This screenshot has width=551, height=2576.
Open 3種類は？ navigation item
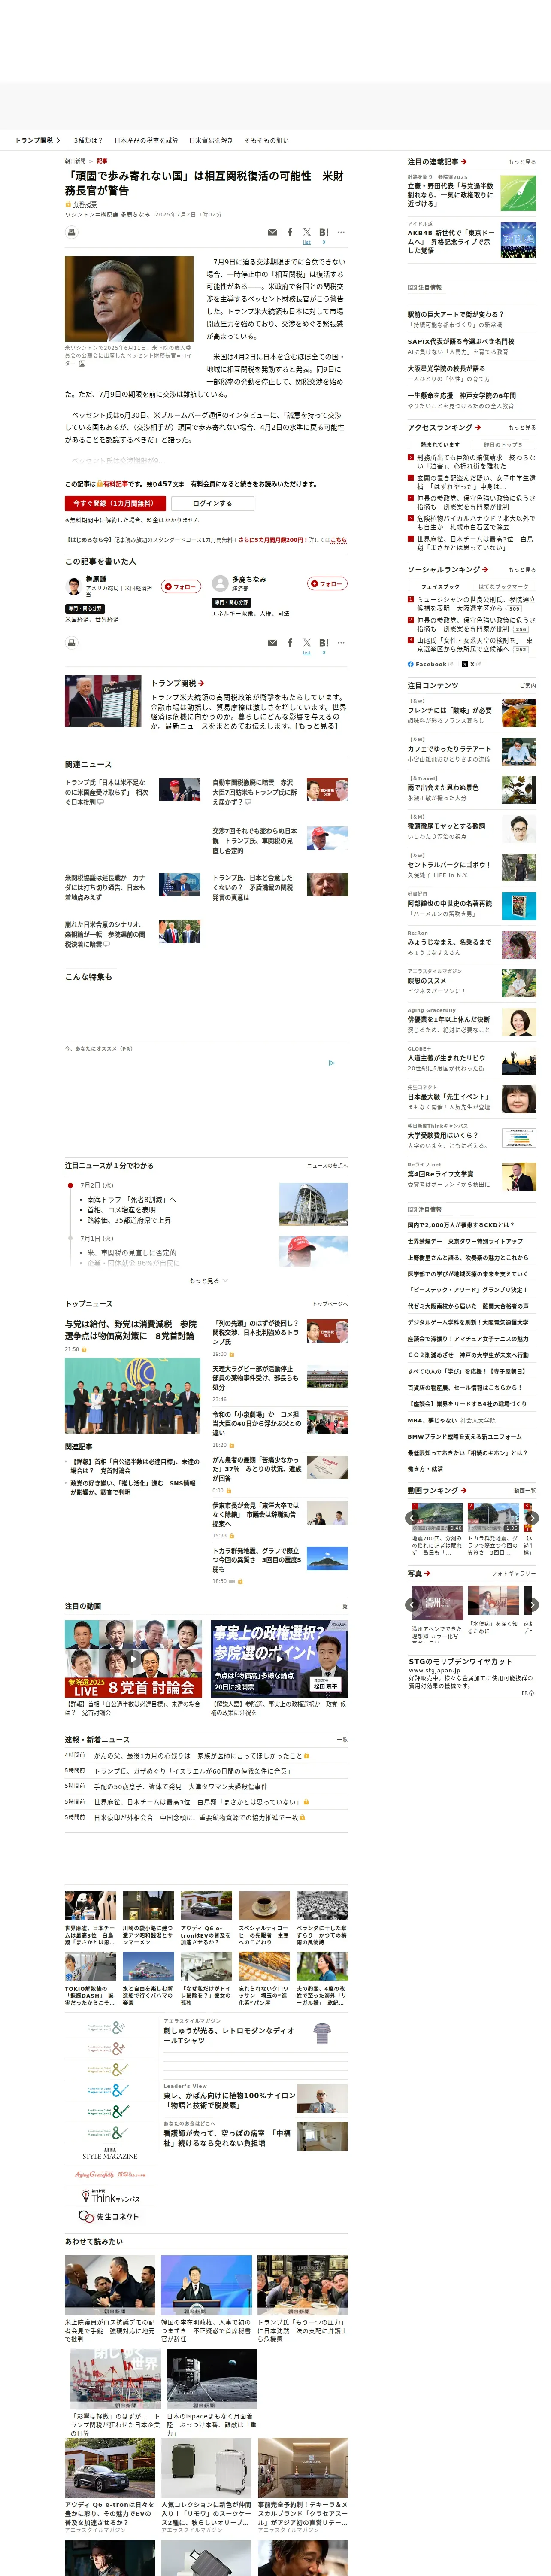click(88, 140)
